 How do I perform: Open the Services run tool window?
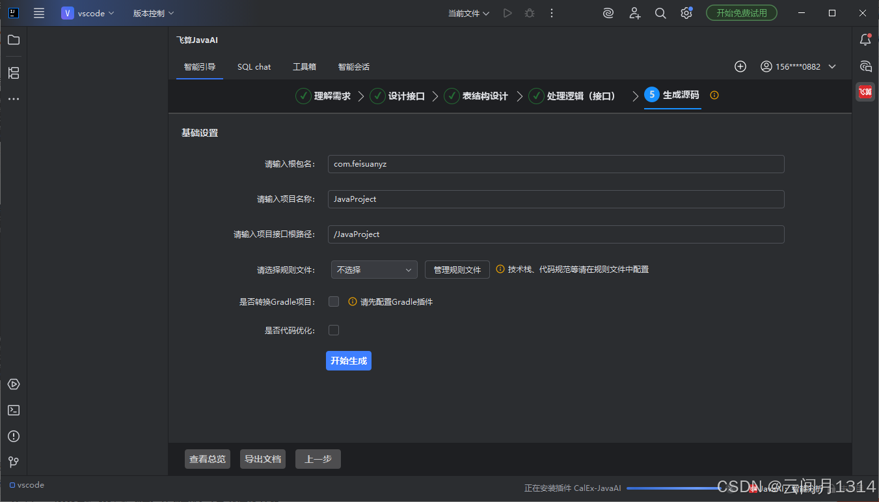[x=14, y=384]
